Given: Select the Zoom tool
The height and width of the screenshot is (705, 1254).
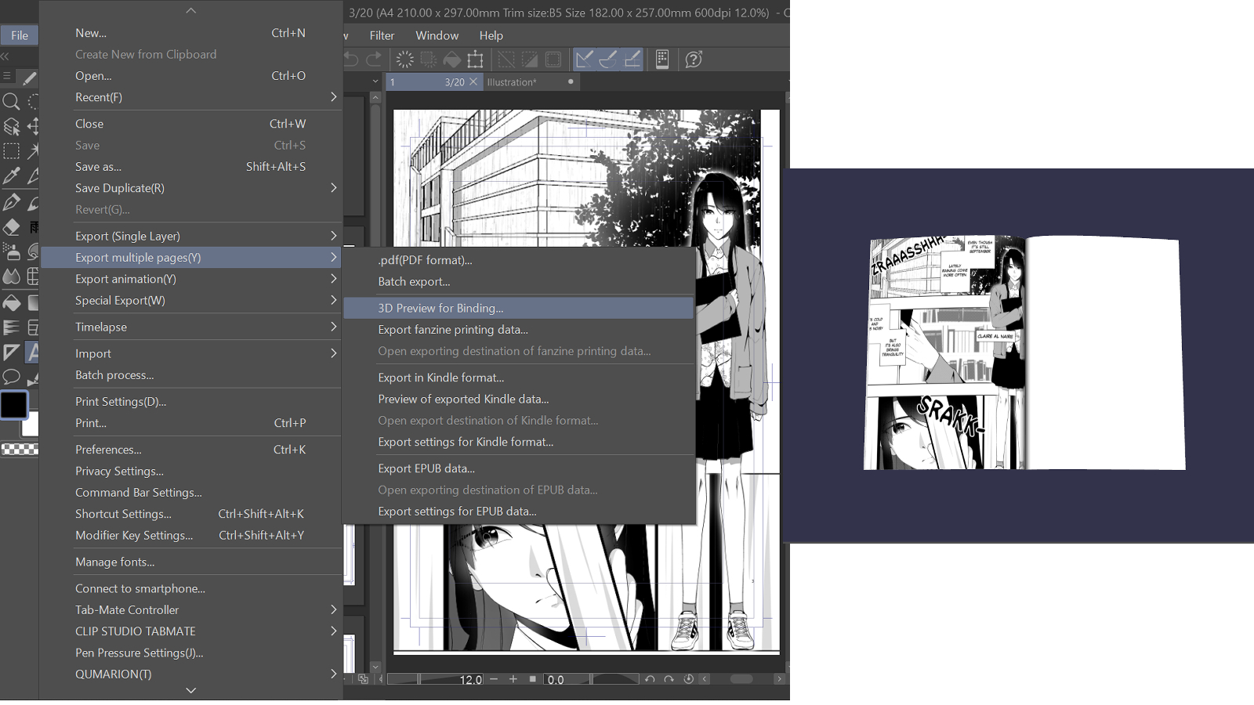Looking at the screenshot, I should pyautogui.click(x=12, y=102).
